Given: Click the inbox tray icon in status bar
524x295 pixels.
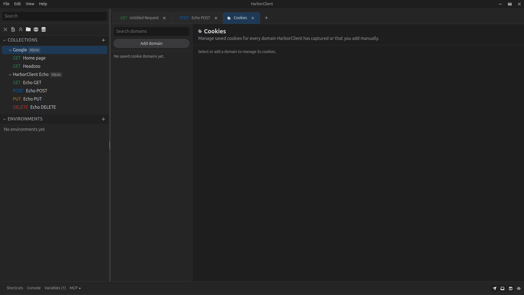Looking at the screenshot, I should pyautogui.click(x=502, y=288).
